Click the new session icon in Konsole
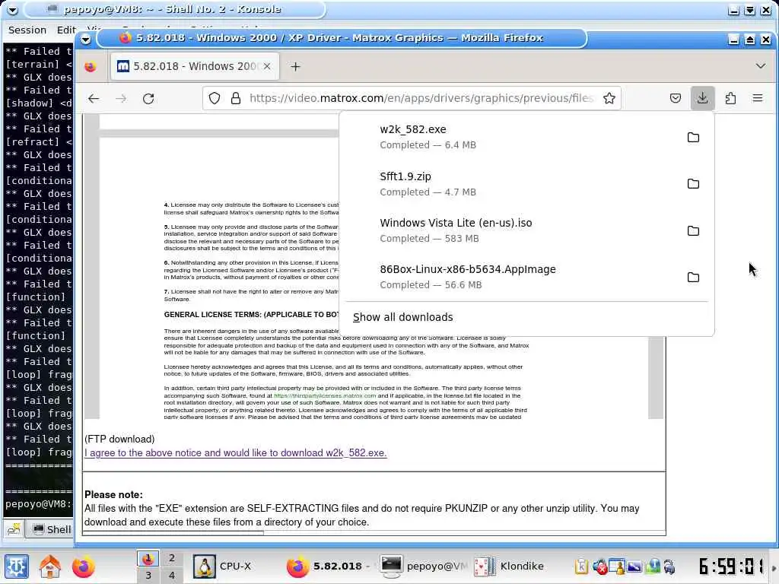Viewport: 779px width, 584px height. pyautogui.click(x=14, y=529)
